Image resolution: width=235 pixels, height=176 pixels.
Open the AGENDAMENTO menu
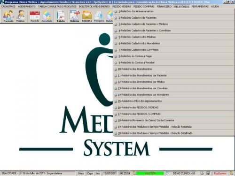click(27, 7)
